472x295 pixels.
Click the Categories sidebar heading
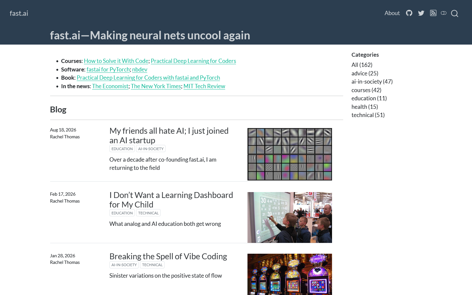click(365, 55)
